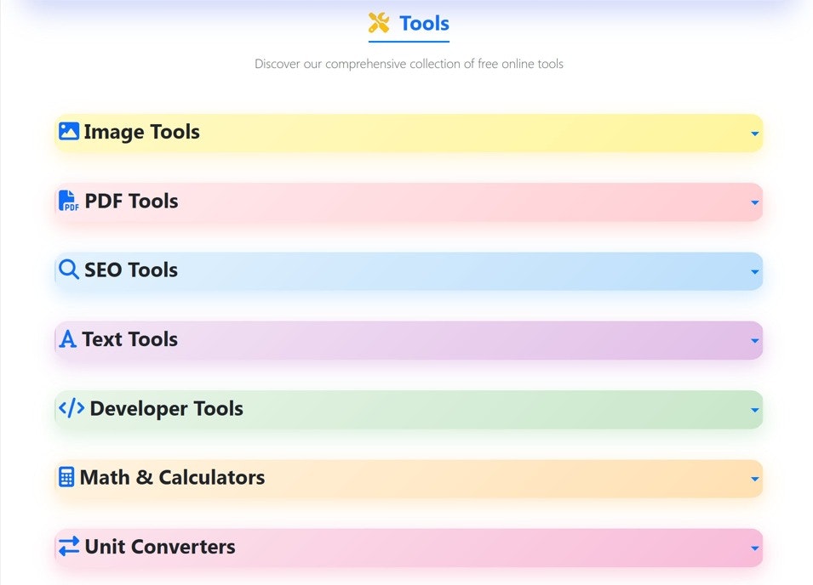Expand the Unit Converters chevron
Viewport: 813px width, 585px height.
(753, 548)
